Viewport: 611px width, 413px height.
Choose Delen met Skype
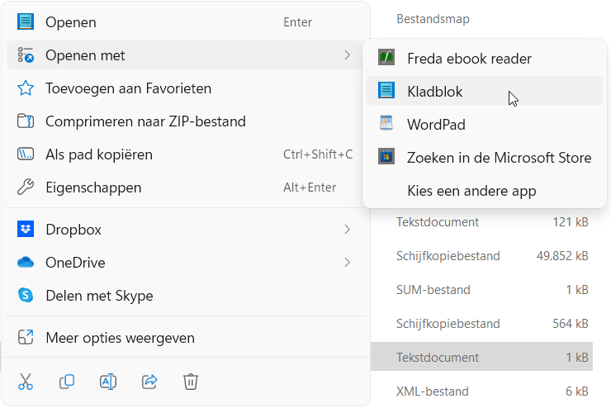185,296
